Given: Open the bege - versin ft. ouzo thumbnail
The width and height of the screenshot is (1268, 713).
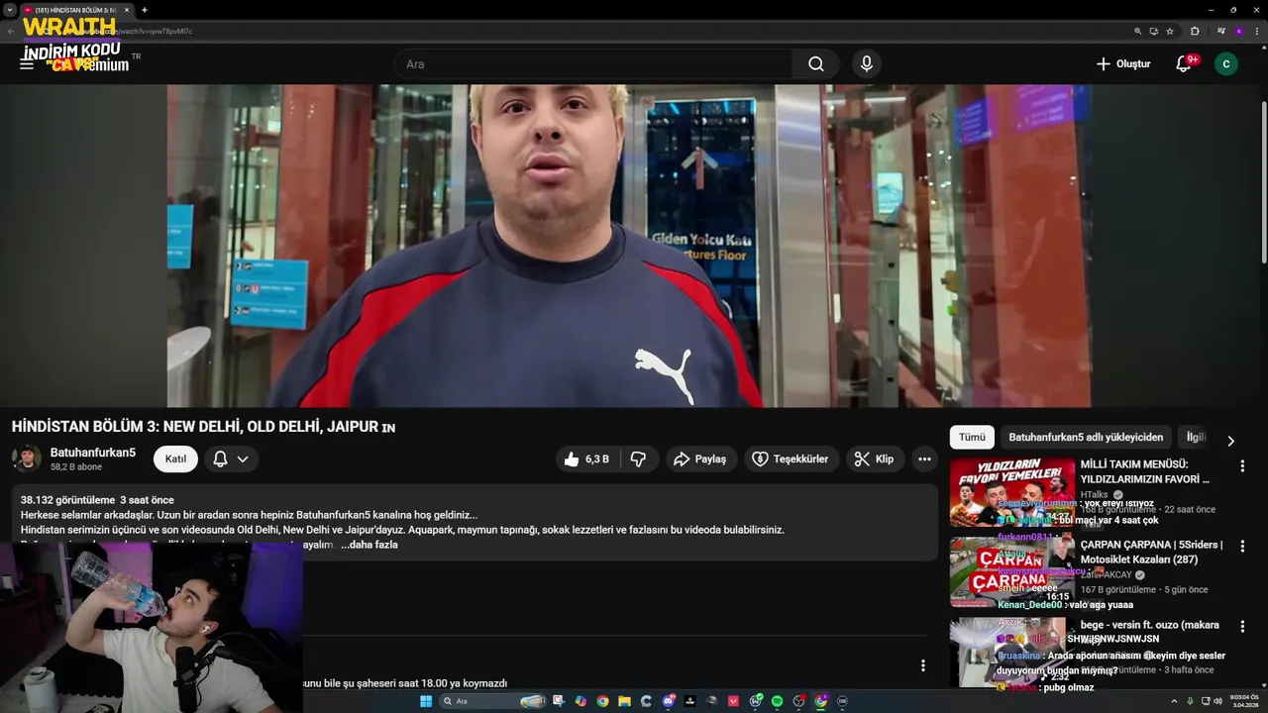Looking at the screenshot, I should tap(1011, 653).
